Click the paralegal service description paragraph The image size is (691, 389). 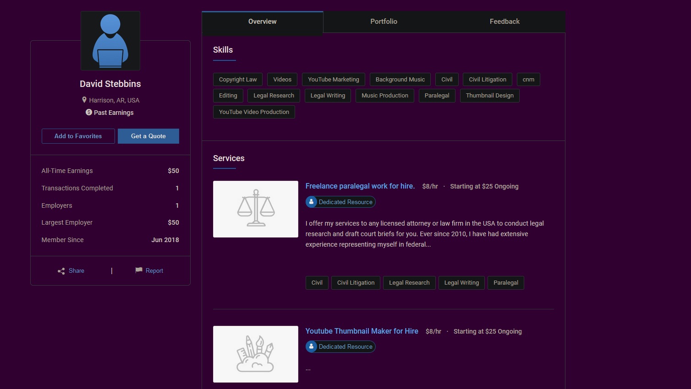425,234
